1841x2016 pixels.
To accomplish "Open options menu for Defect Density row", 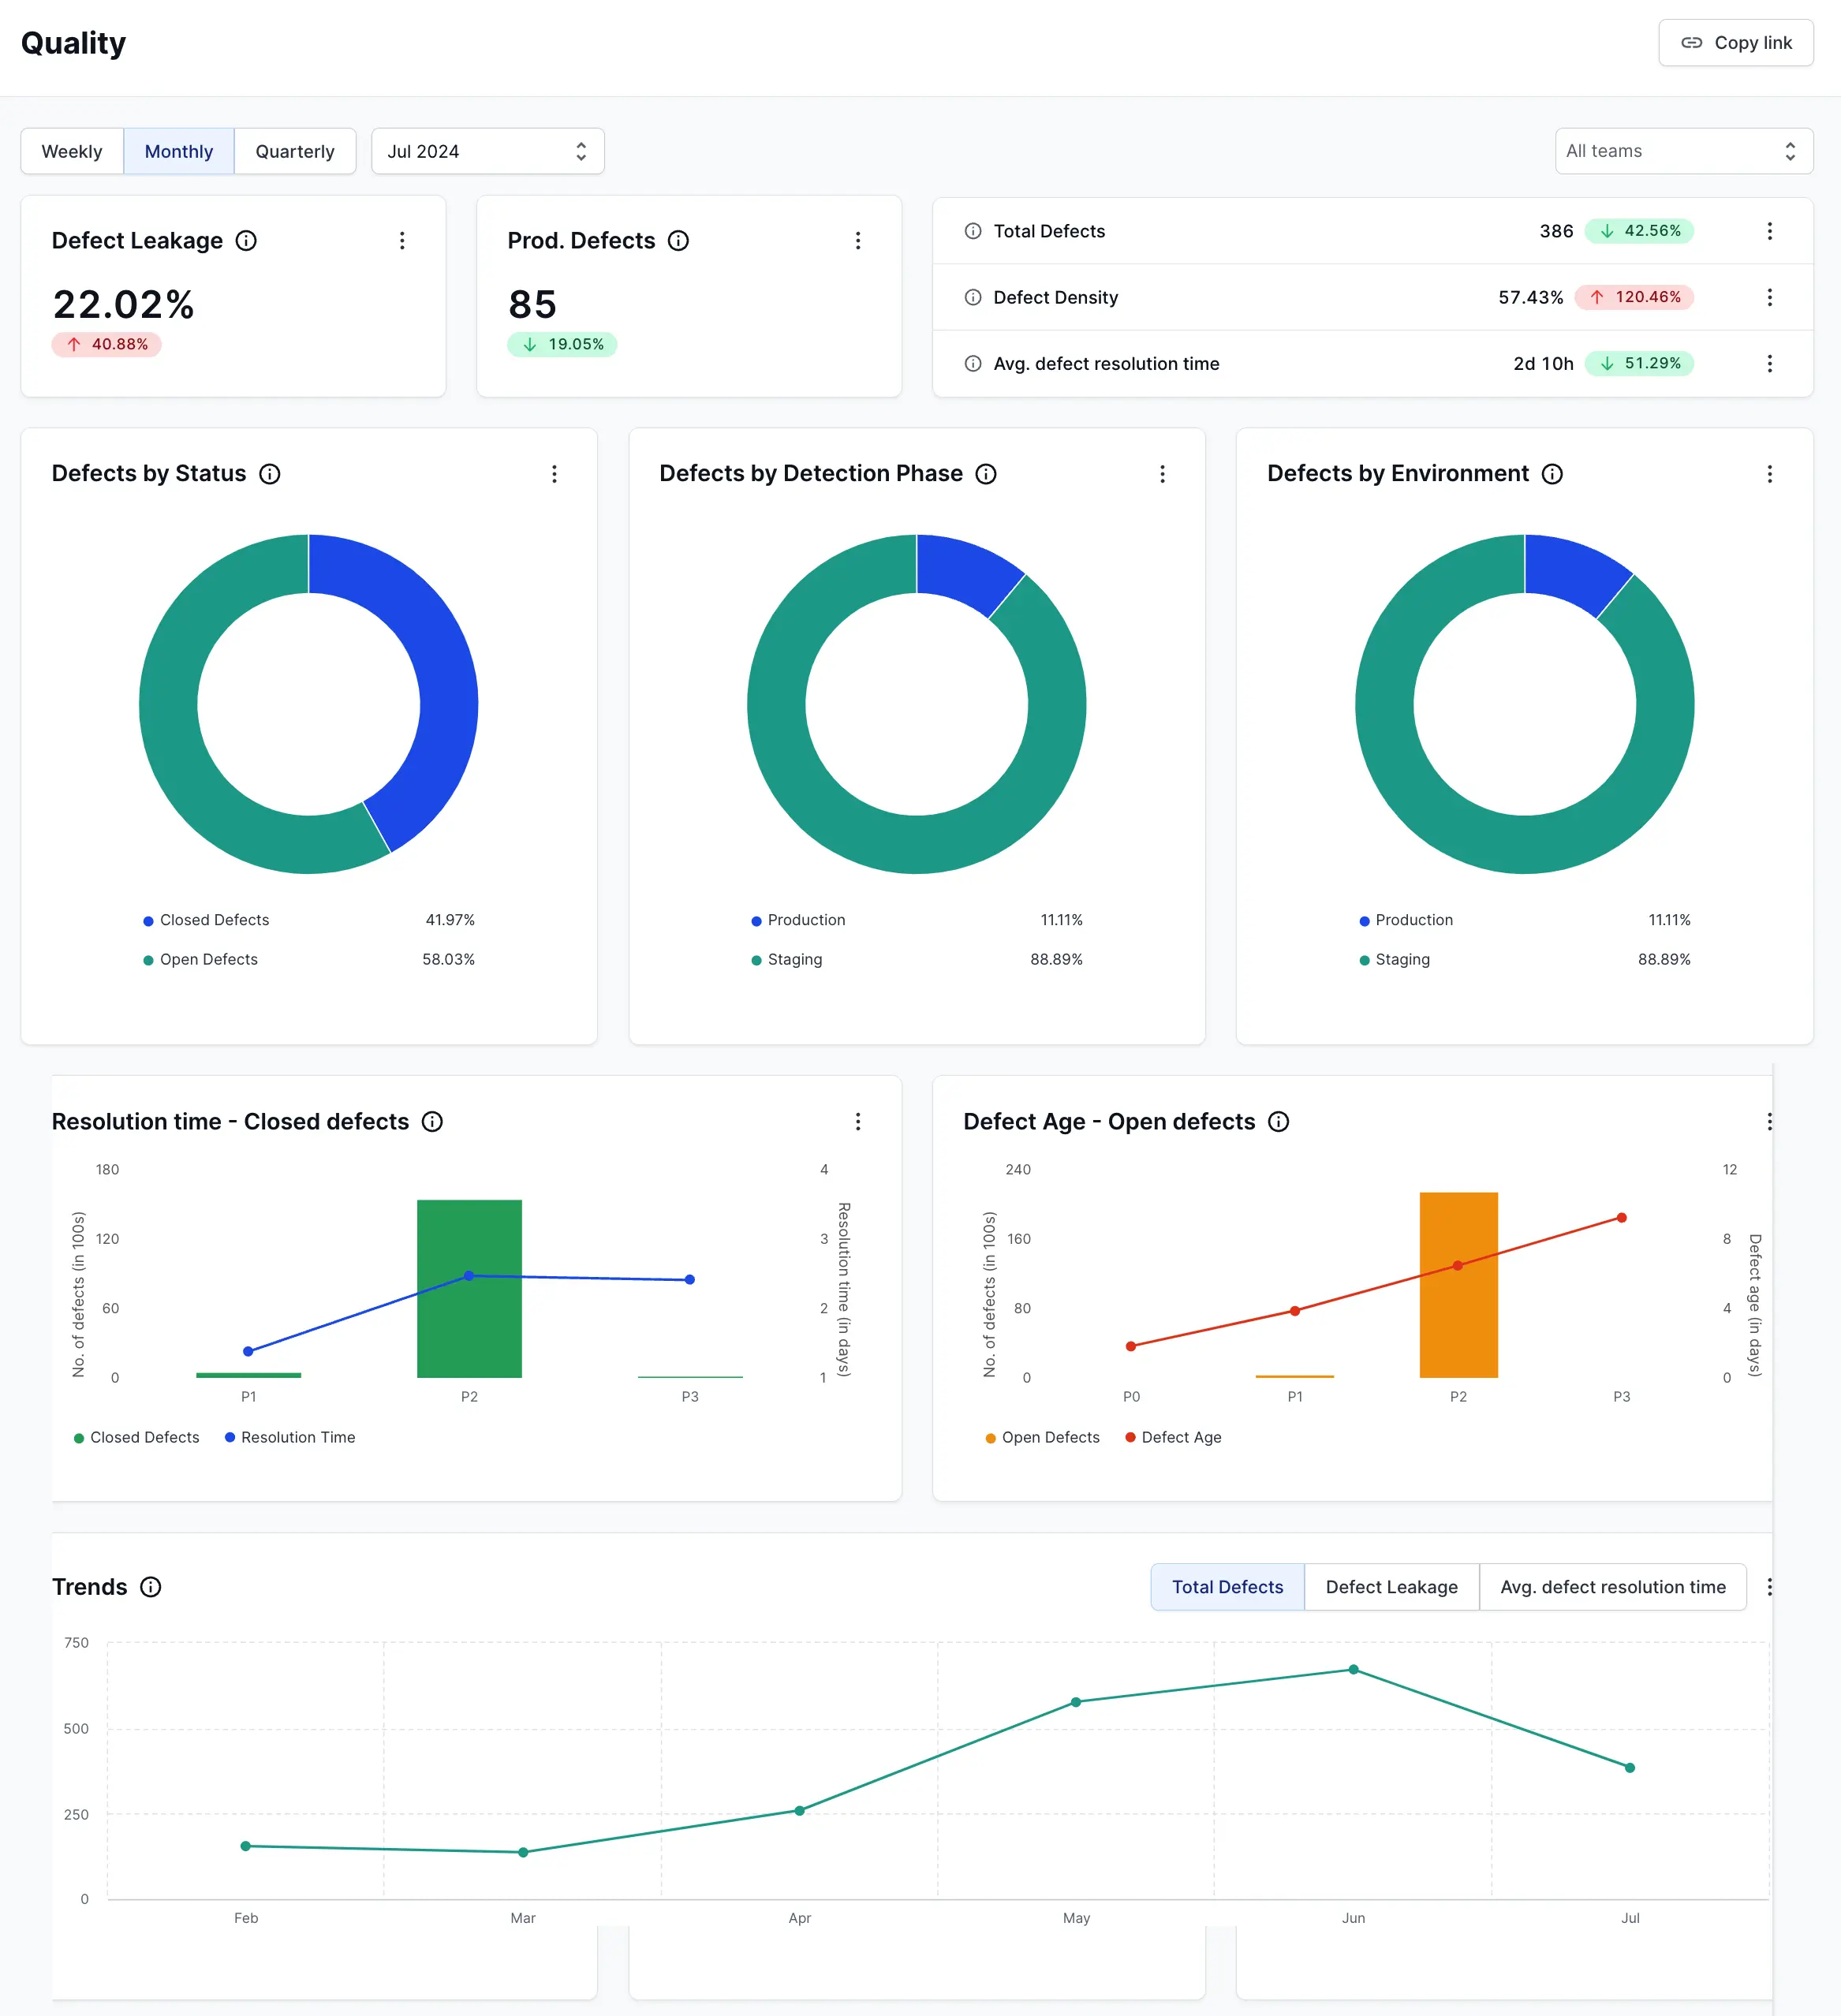I will coord(1769,297).
